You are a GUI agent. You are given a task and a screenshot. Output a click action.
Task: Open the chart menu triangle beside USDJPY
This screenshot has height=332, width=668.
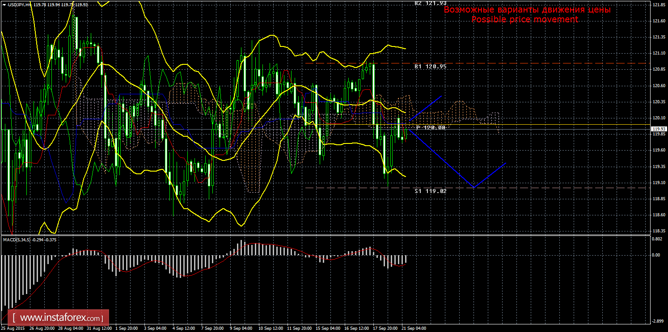(x=4, y=4)
